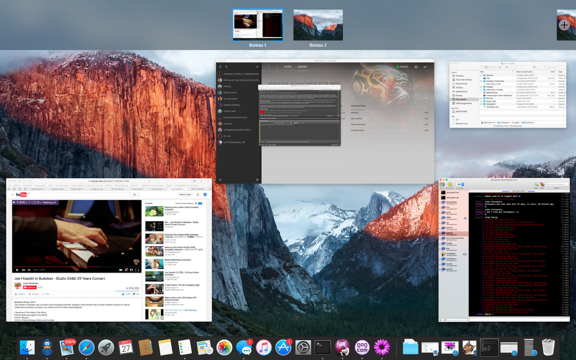Click the Mettre en ligne upload button
Image resolution: width=576 pixels, height=360 pixels.
pos(185,194)
